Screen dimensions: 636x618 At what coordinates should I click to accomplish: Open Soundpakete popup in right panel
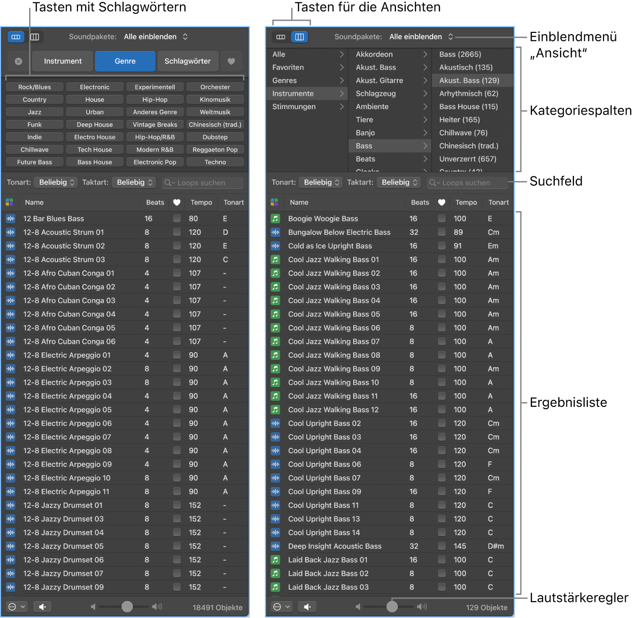point(421,37)
